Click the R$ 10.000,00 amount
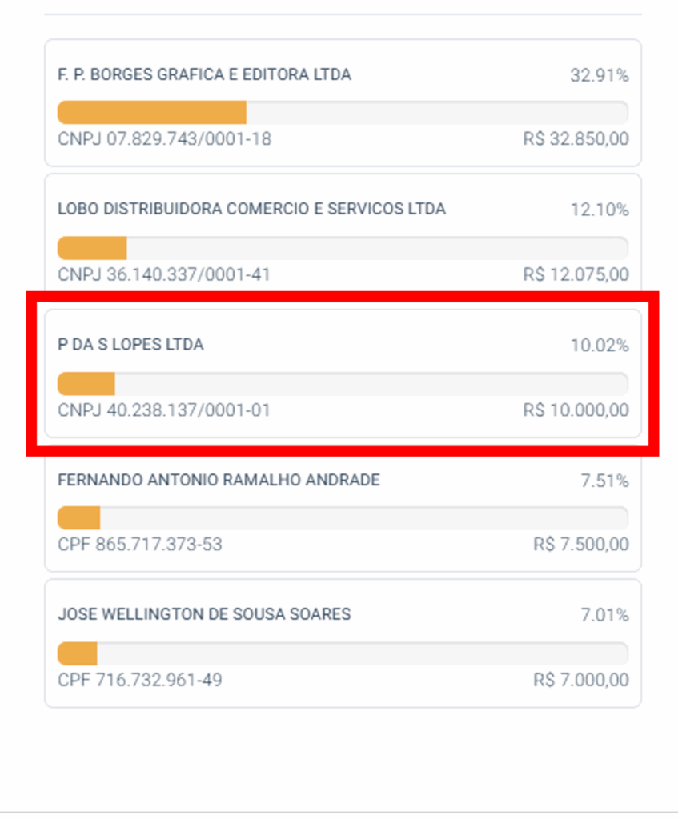 point(576,410)
